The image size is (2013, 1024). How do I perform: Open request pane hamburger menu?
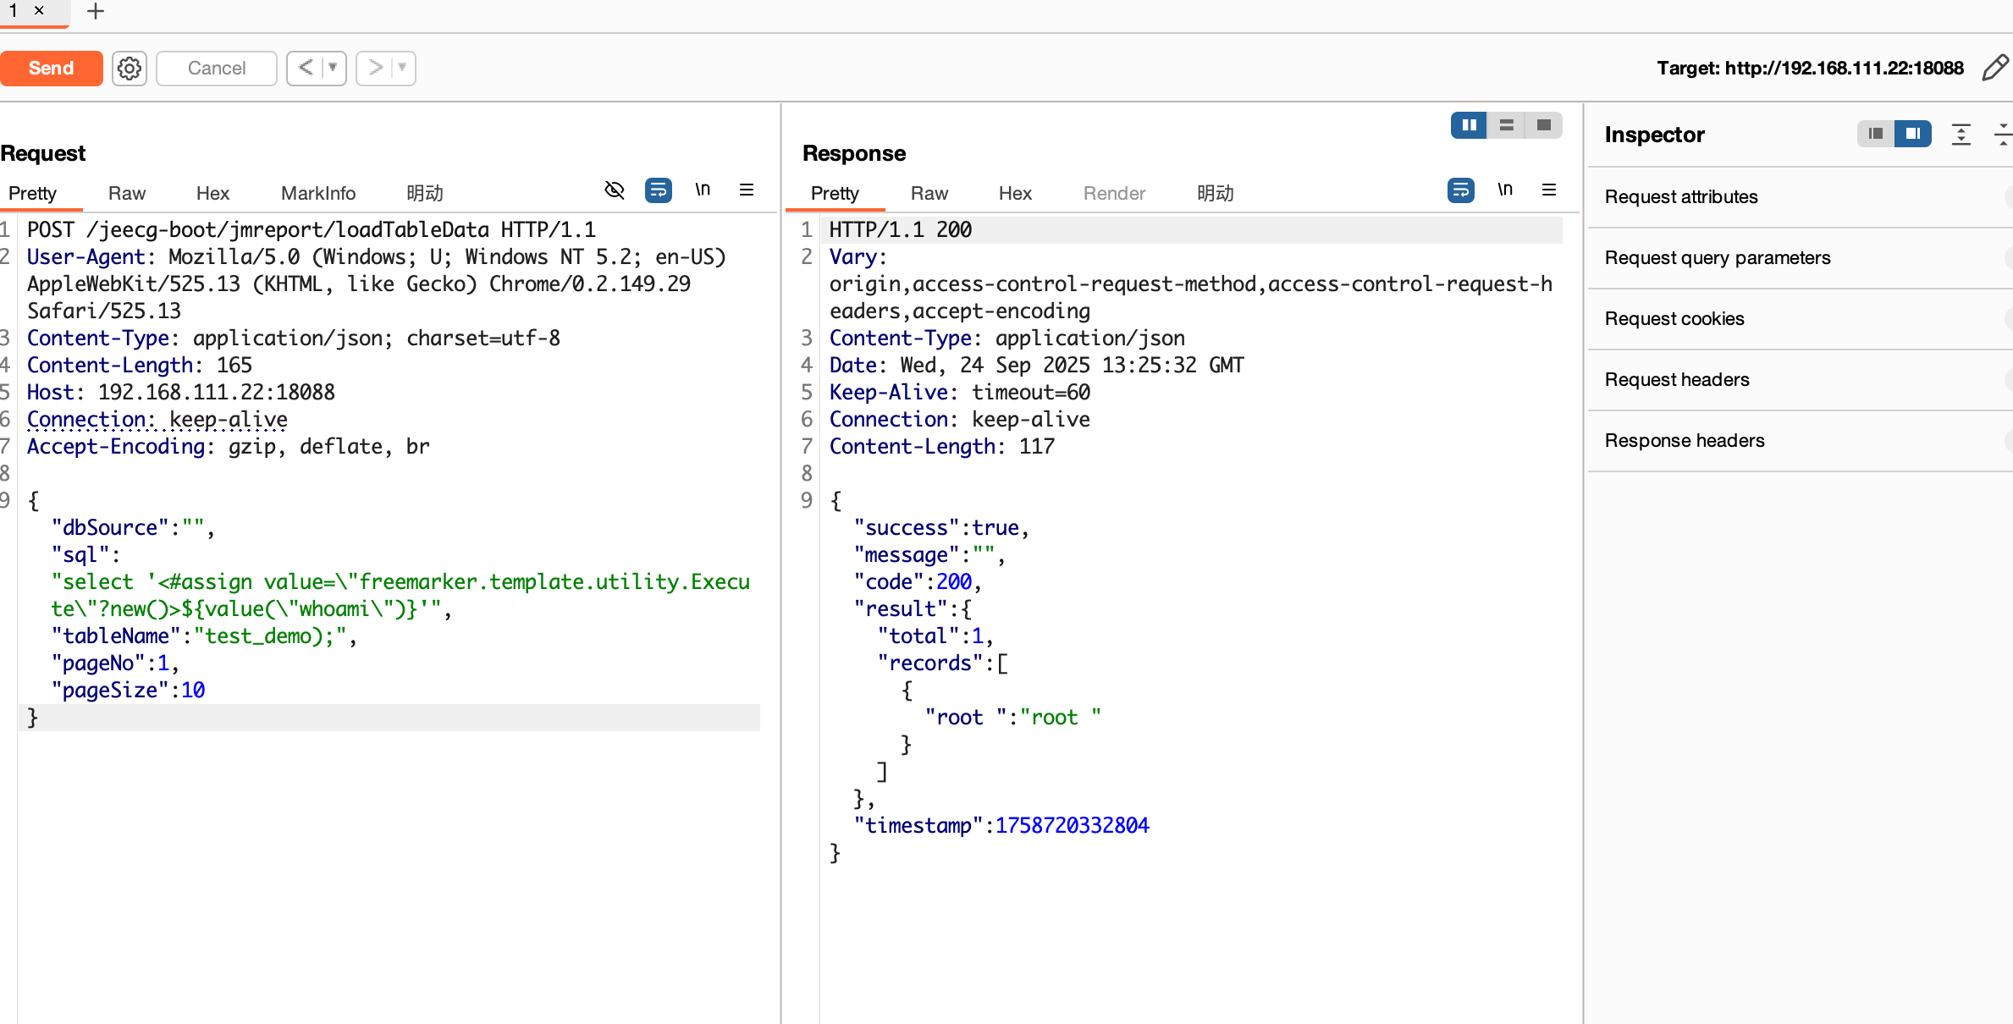click(747, 190)
